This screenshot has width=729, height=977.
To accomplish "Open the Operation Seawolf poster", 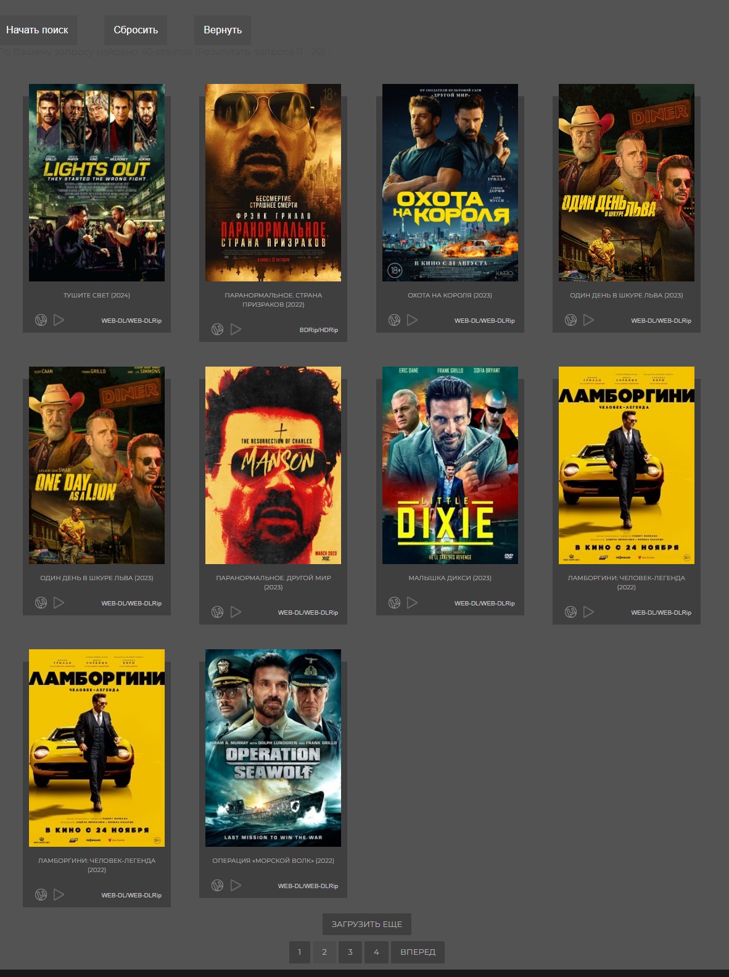I will [273, 748].
